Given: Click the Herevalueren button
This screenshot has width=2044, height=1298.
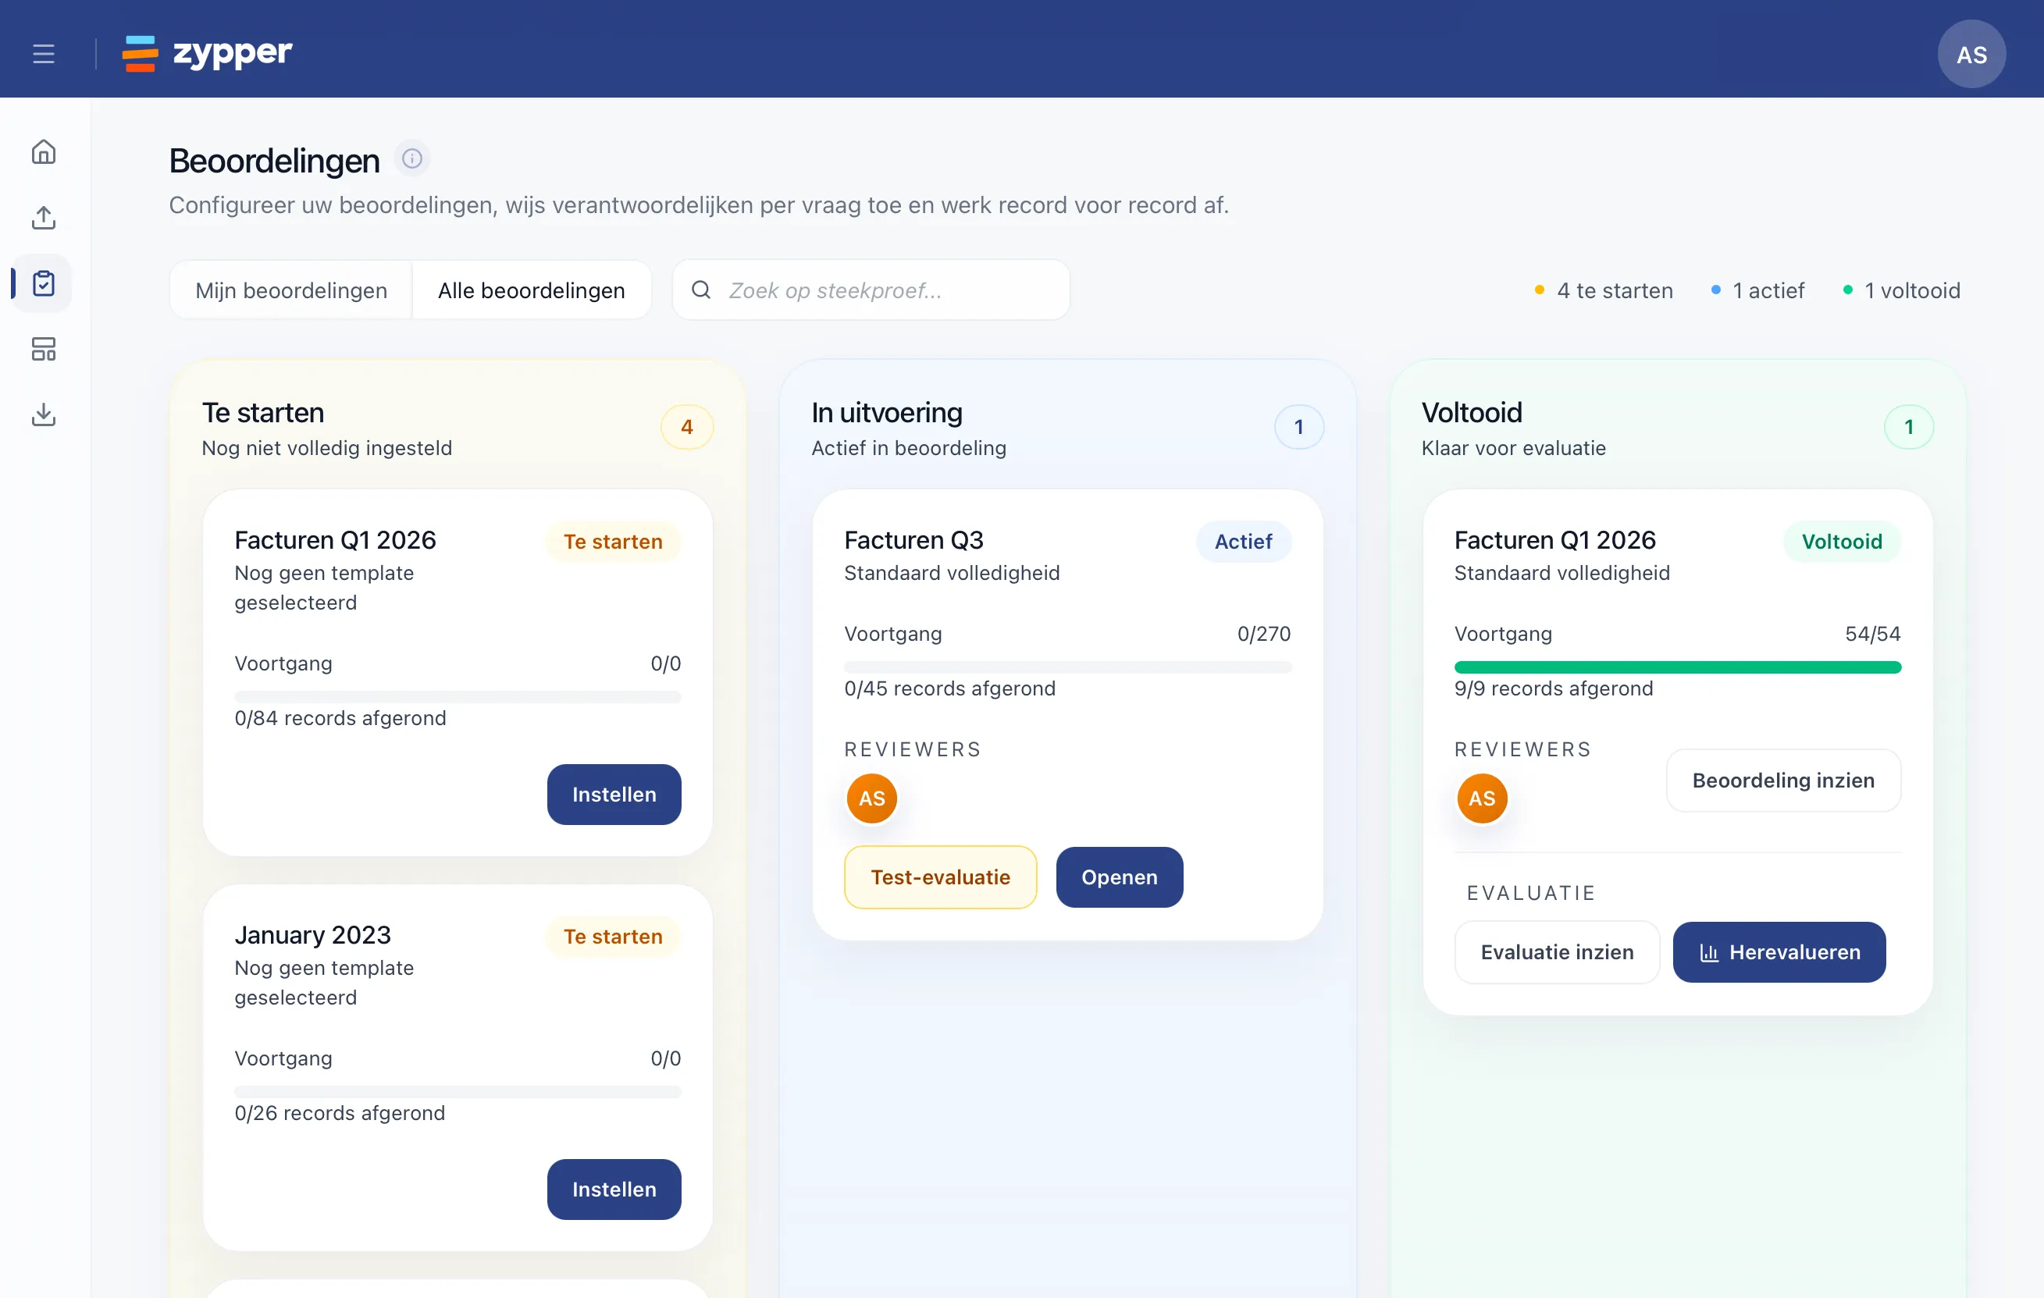Looking at the screenshot, I should point(1779,952).
